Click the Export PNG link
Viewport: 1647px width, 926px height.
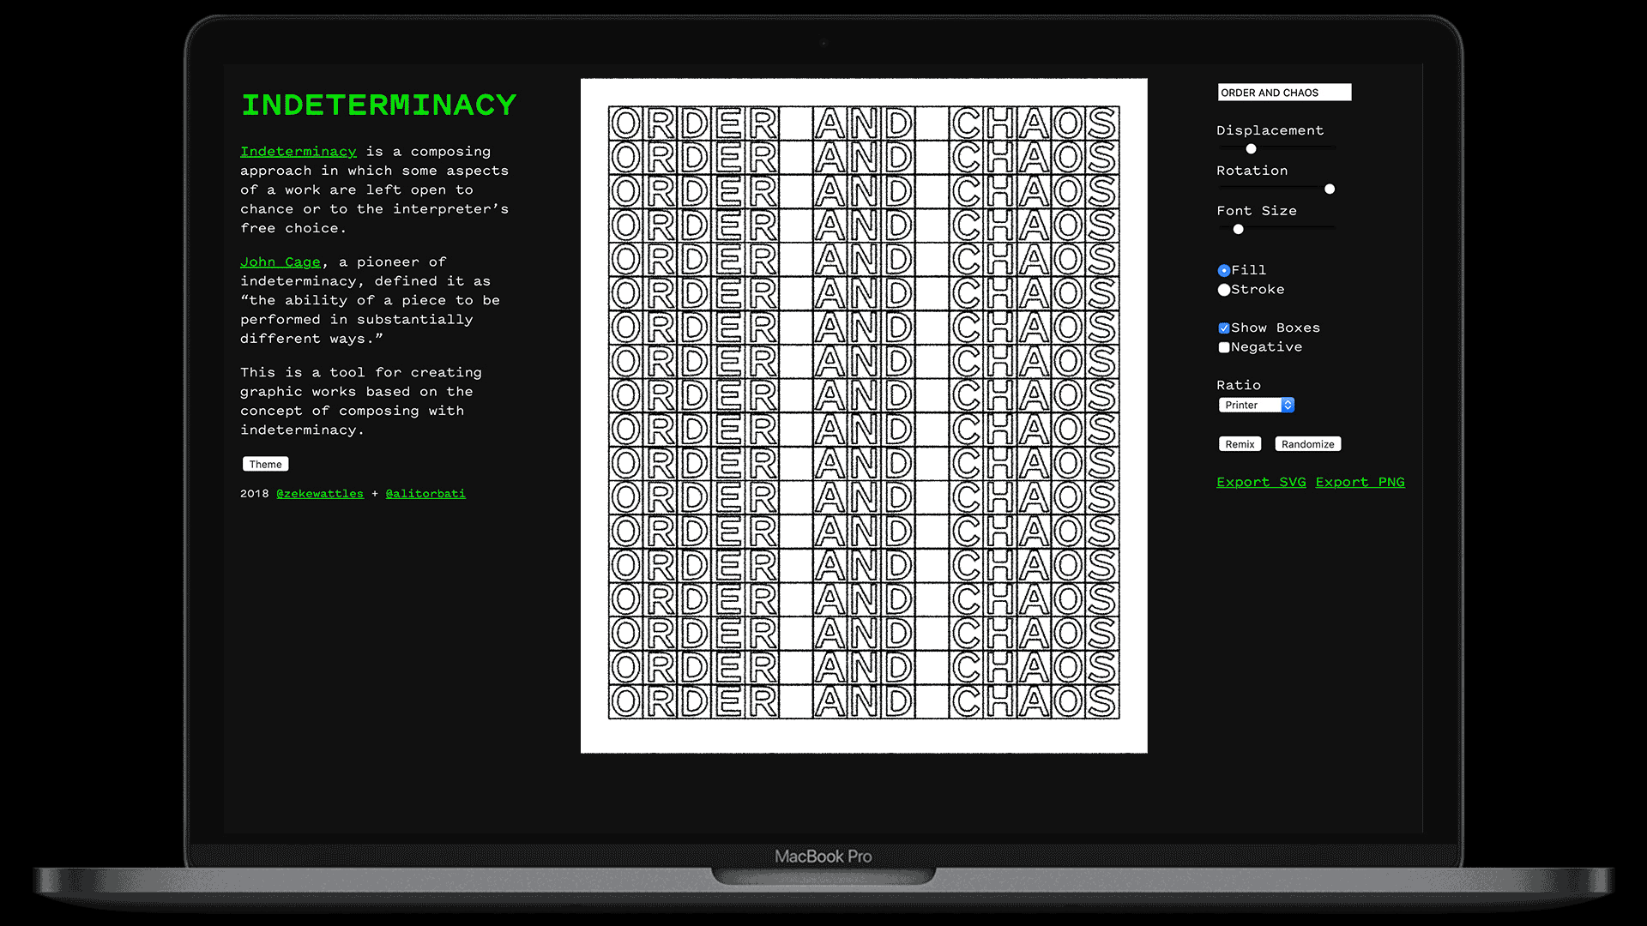click(x=1360, y=482)
